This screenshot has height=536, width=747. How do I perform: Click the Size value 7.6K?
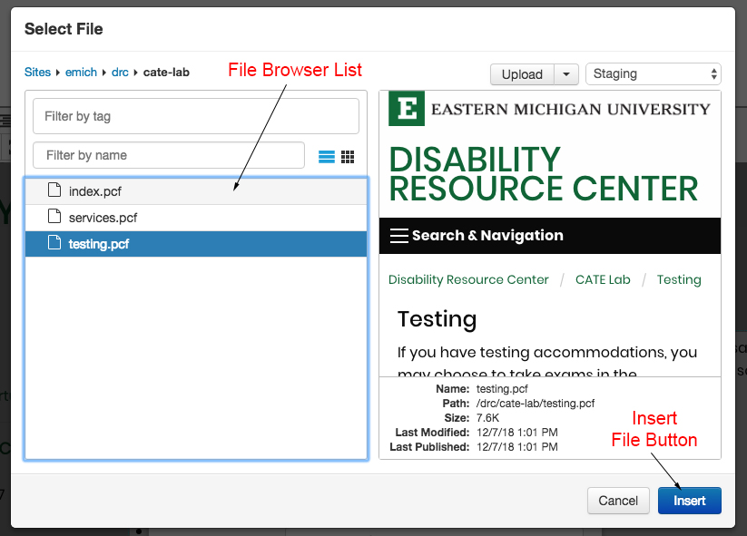(487, 418)
